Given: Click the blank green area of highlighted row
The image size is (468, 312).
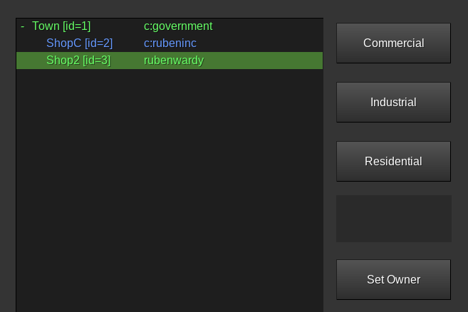Looking at the screenshot, I should click(x=264, y=61).
